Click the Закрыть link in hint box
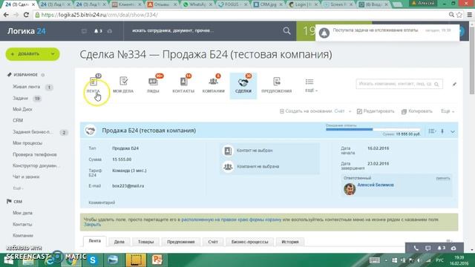 coord(92,225)
